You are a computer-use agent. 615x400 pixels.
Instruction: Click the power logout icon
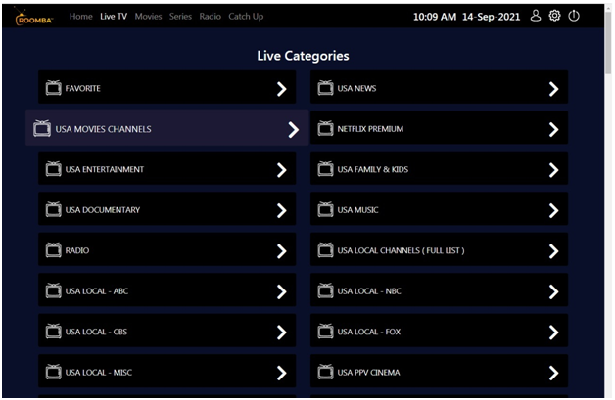pyautogui.click(x=574, y=17)
